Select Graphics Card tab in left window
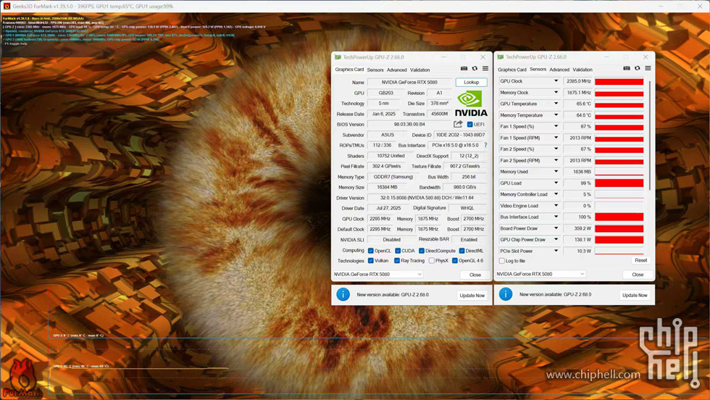710x400 pixels. [349, 70]
